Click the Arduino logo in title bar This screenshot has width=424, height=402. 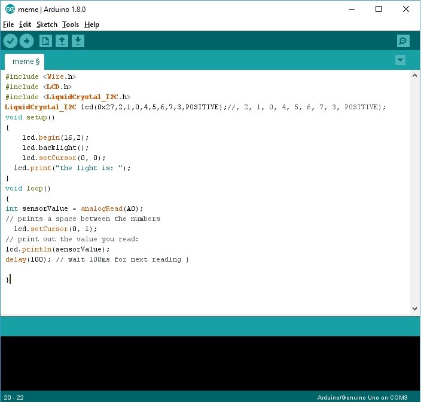[10, 9]
